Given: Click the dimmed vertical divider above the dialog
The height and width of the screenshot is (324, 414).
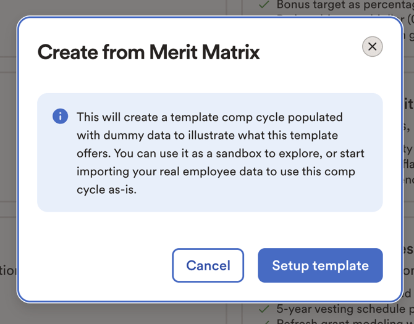Looking at the screenshot, I should tap(226, 7).
